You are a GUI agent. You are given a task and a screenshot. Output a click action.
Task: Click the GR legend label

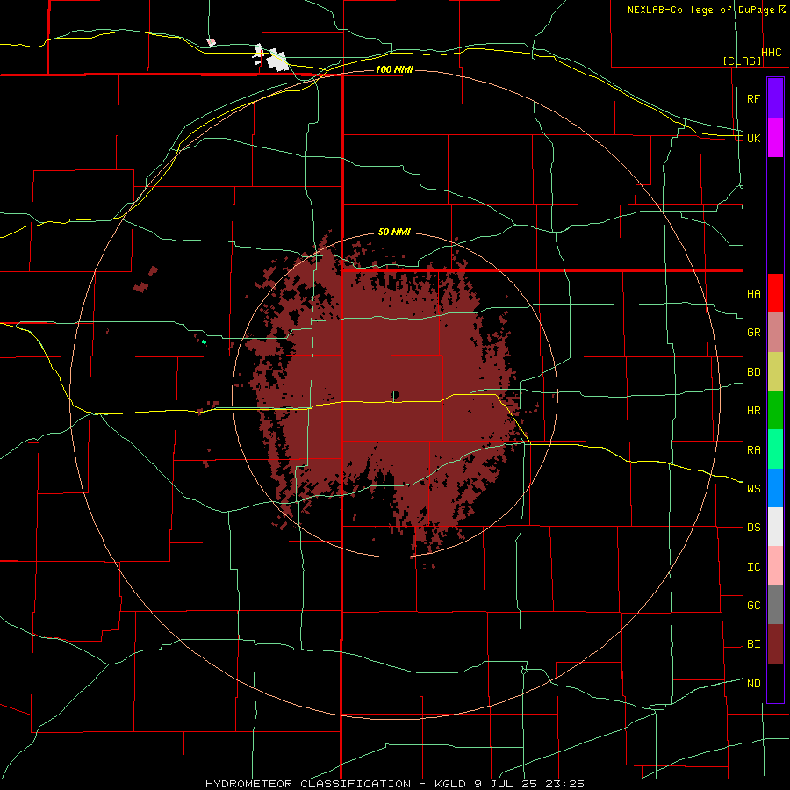point(753,333)
